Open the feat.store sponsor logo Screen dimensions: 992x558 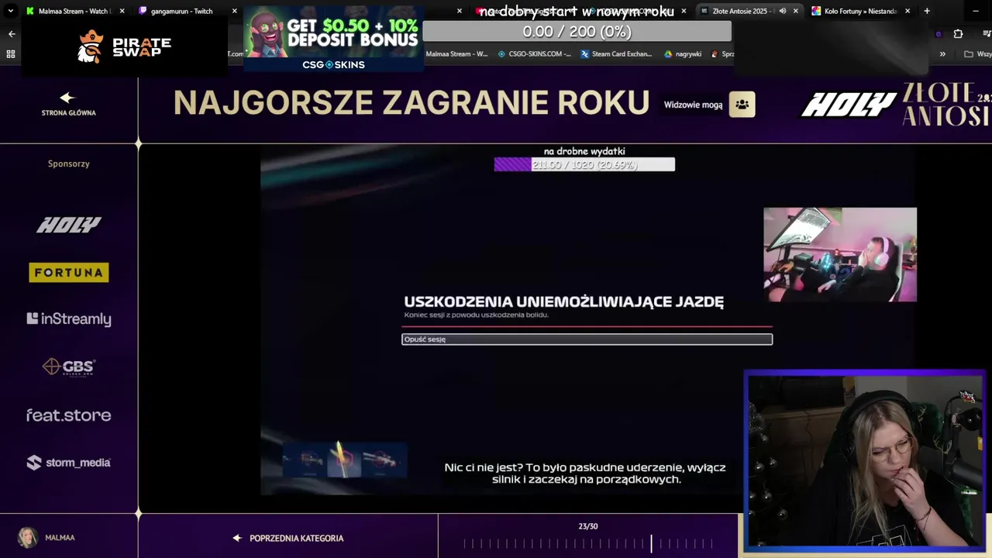(69, 415)
